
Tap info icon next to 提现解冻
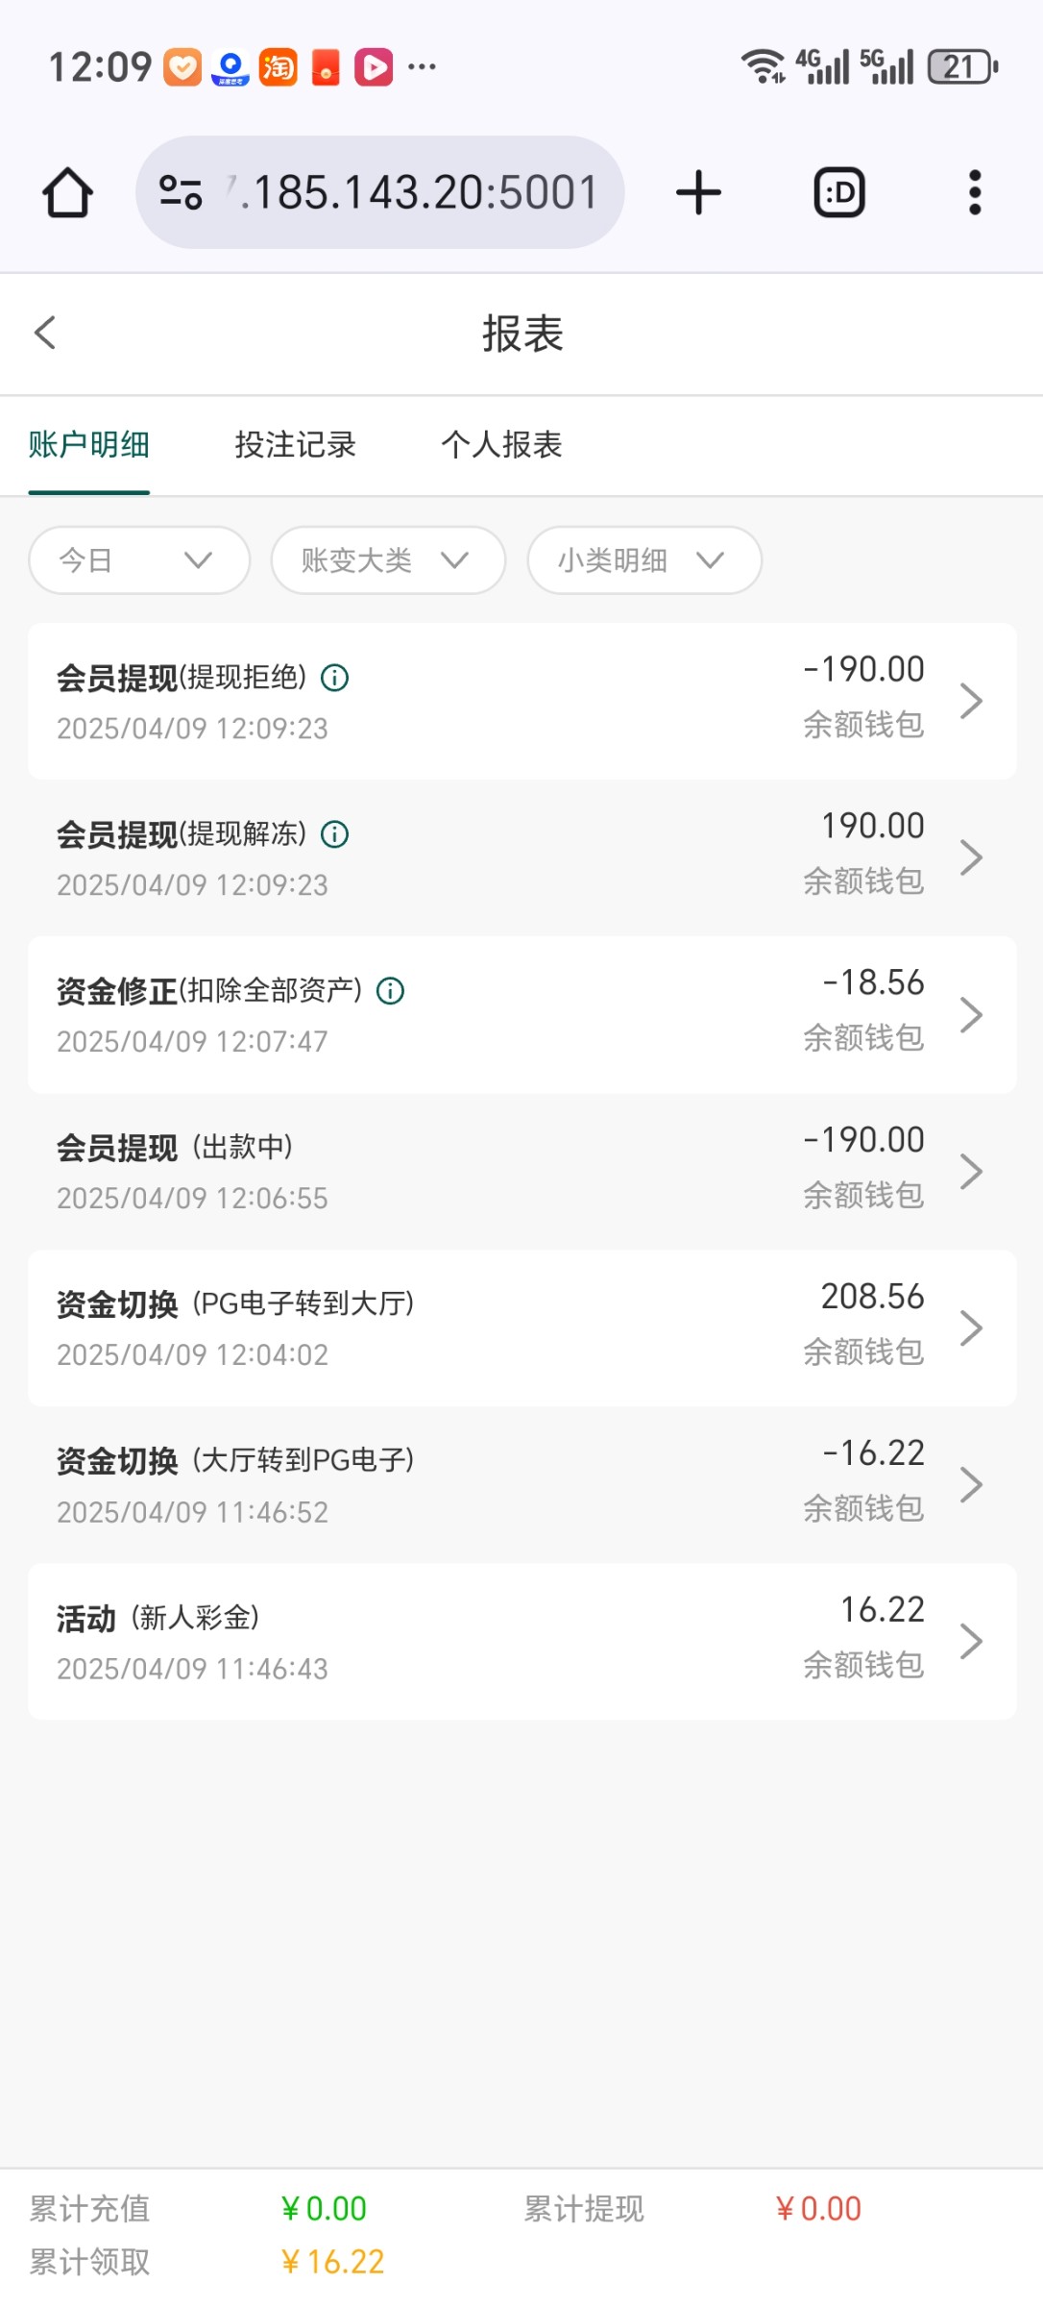[x=334, y=834]
